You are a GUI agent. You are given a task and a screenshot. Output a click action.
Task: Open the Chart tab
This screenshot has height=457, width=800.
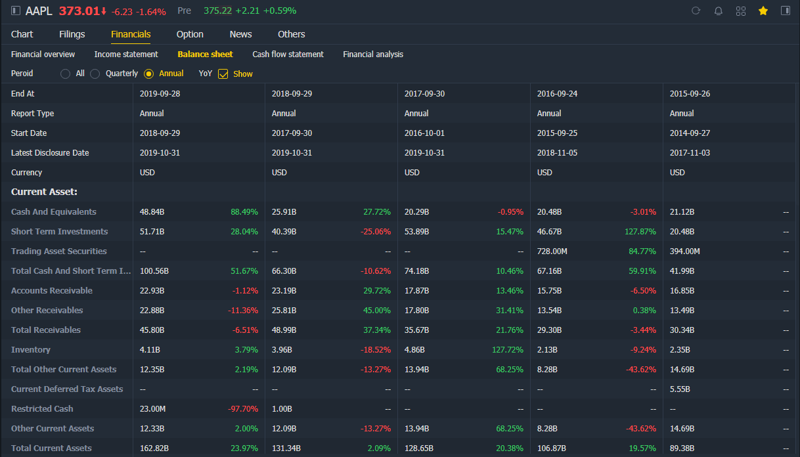22,34
